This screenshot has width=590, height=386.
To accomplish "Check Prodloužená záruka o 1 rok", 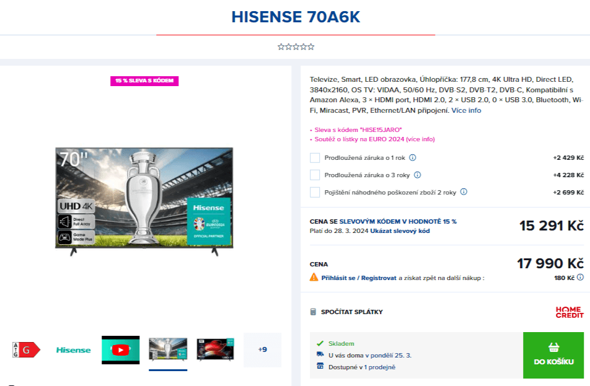I will coord(315,157).
